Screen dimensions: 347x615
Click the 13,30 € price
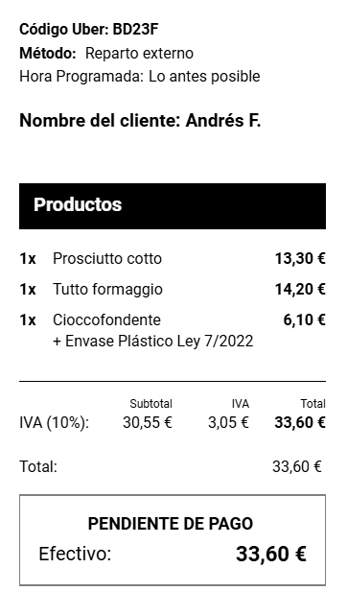tap(300, 259)
